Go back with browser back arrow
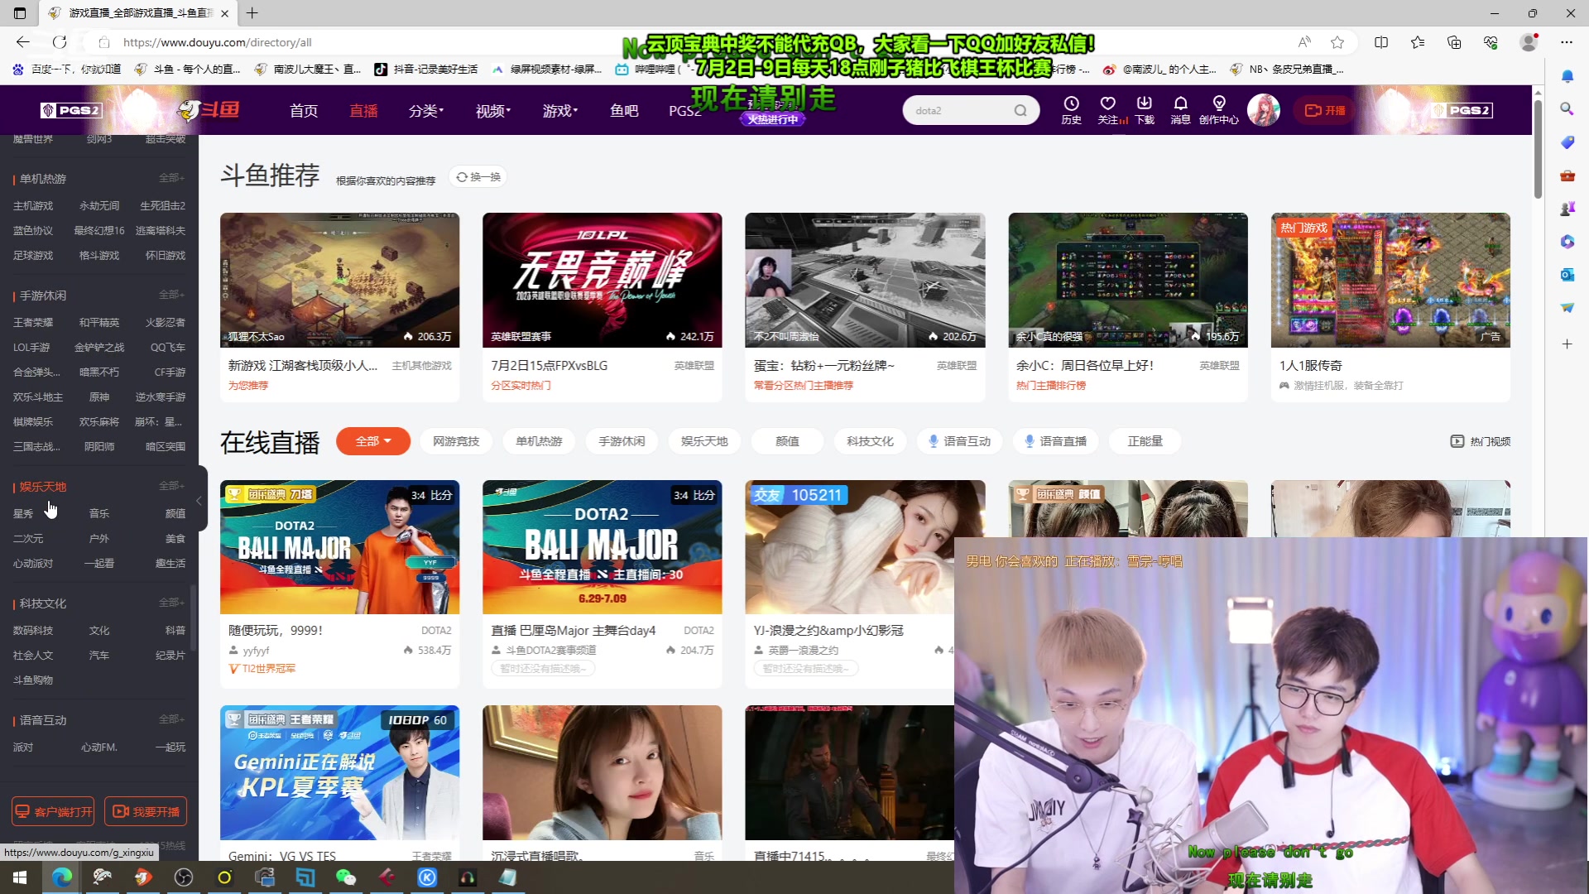1589x894 pixels. 23,42
